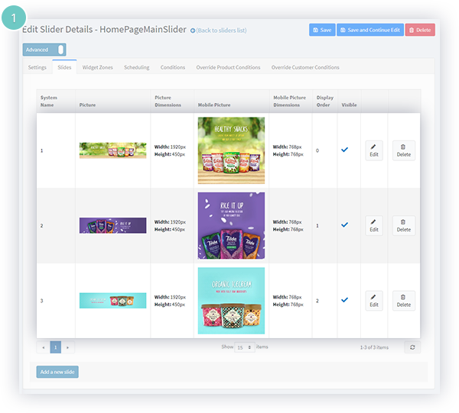Delete slide 1 via trash button
This screenshot has width=459, height=413.
tap(403, 150)
